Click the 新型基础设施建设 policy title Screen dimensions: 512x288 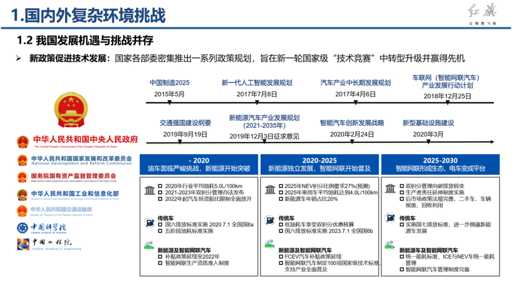(428, 123)
